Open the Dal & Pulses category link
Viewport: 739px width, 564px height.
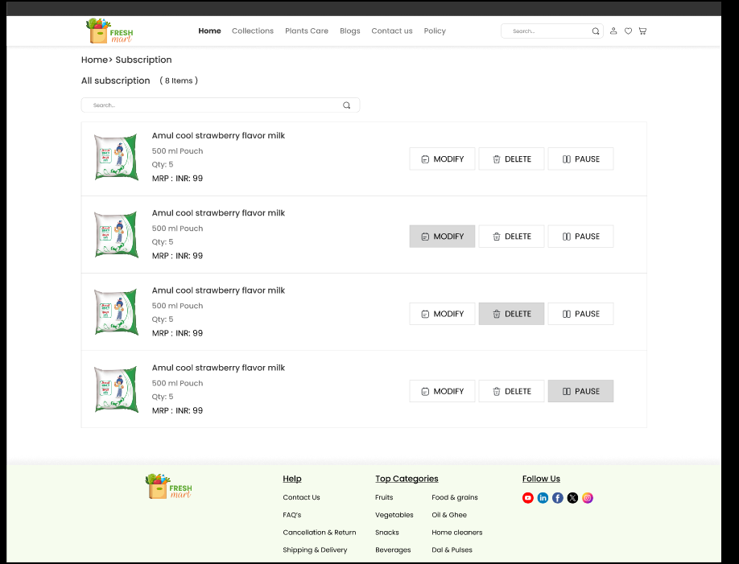[452, 550]
